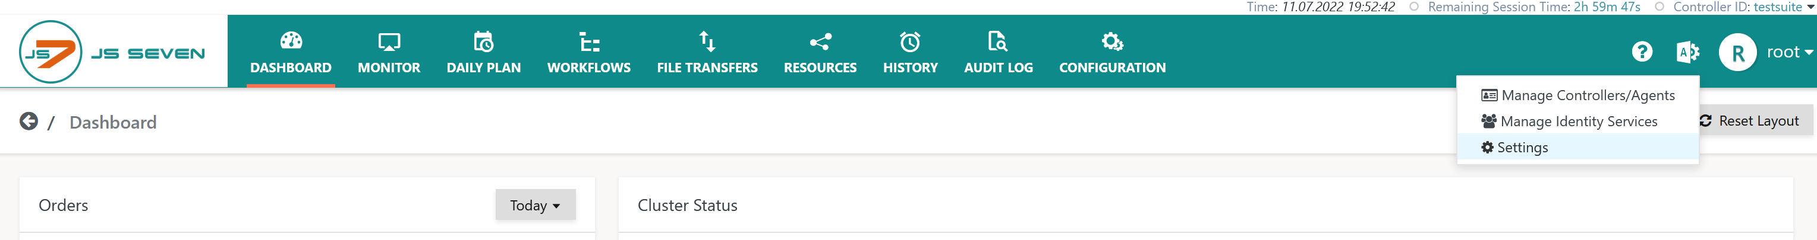This screenshot has height=240, width=1817.
Task: Click the Cluster Status widget title
Action: (688, 206)
